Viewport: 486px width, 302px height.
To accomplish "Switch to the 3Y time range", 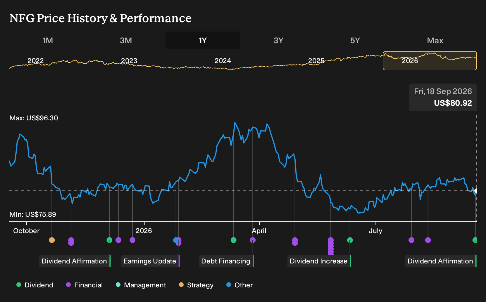I will [x=278, y=40].
